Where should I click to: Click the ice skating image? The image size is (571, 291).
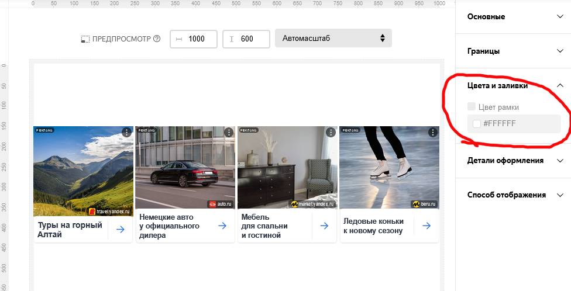pyautogui.click(x=389, y=167)
